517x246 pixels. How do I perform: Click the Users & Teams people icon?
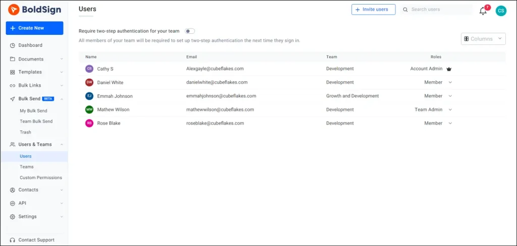[13, 144]
